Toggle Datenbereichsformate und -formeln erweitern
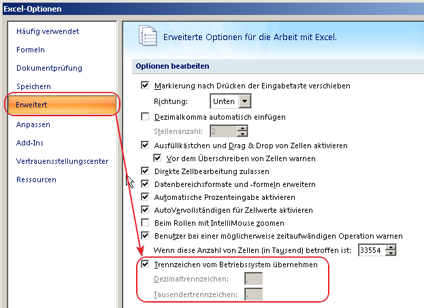Screen dimensions: 424x308 [145, 184]
